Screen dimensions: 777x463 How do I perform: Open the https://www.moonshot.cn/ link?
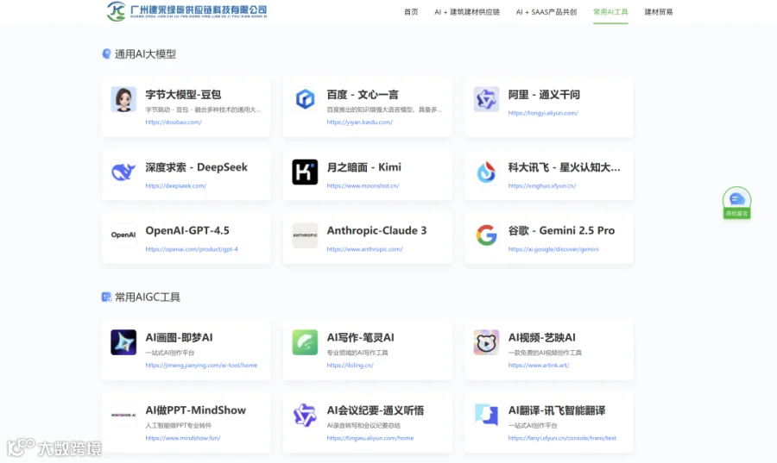tap(363, 186)
